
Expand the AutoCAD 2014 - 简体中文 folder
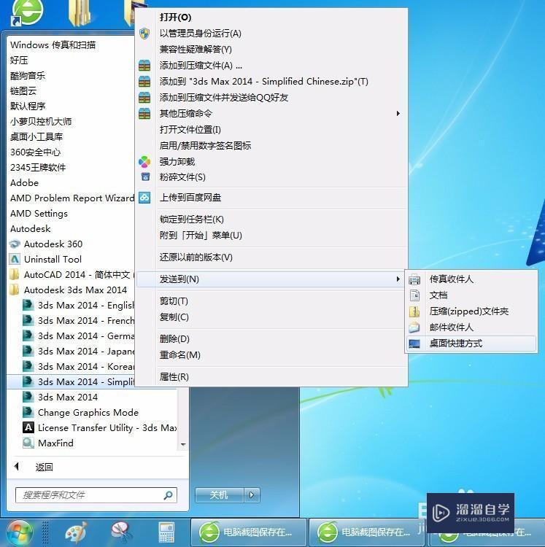71,274
